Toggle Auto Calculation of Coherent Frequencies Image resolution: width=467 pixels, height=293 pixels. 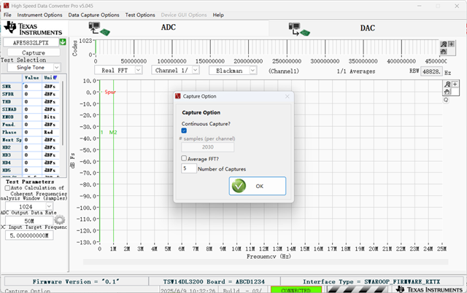(7, 188)
